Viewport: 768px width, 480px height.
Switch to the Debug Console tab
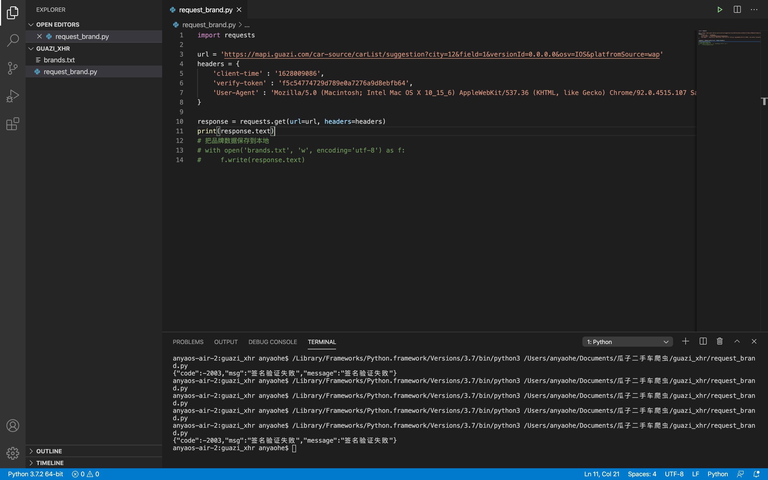[273, 342]
